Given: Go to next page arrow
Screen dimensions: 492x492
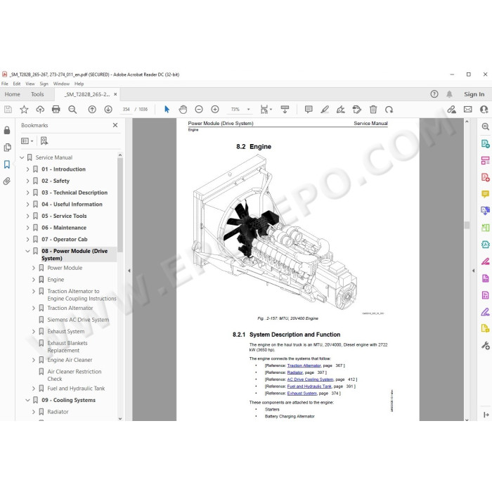Looking at the screenshot, I should click(108, 109).
